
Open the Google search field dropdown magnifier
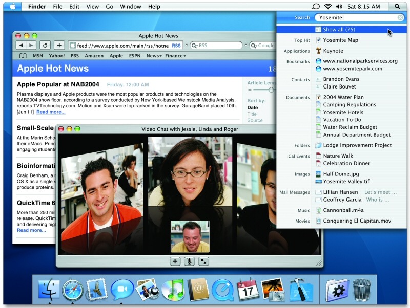254,46
